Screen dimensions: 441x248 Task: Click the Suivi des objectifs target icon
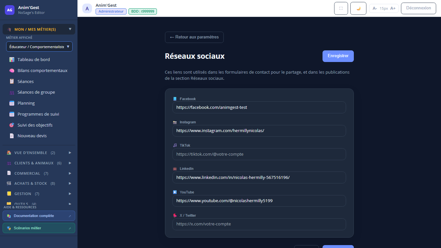pyautogui.click(x=12, y=125)
